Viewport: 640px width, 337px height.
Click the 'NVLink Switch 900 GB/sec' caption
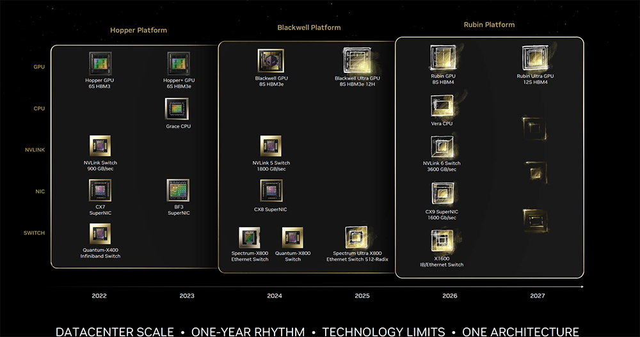100,166
